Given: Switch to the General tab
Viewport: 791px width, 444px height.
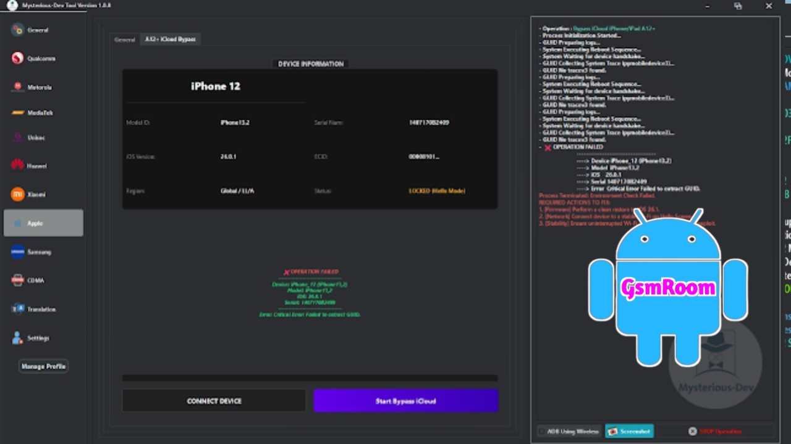Looking at the screenshot, I should pos(124,39).
